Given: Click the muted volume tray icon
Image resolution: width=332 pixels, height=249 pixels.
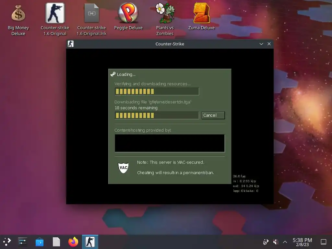Looking at the screenshot, I should (276, 242).
